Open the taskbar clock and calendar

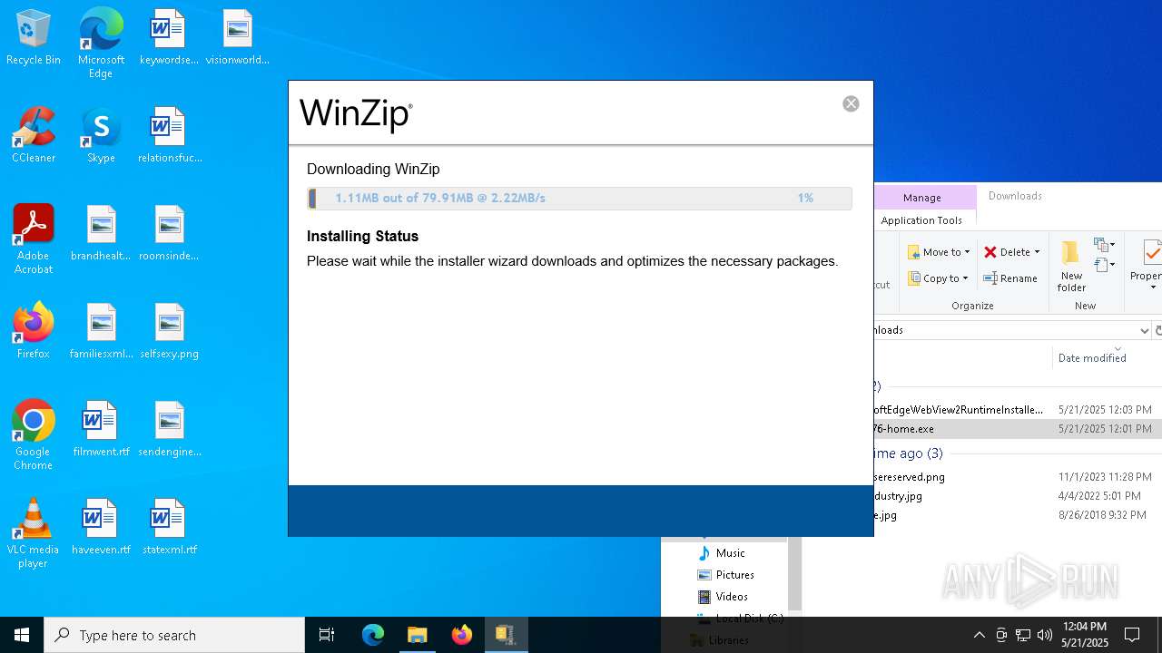(x=1085, y=635)
